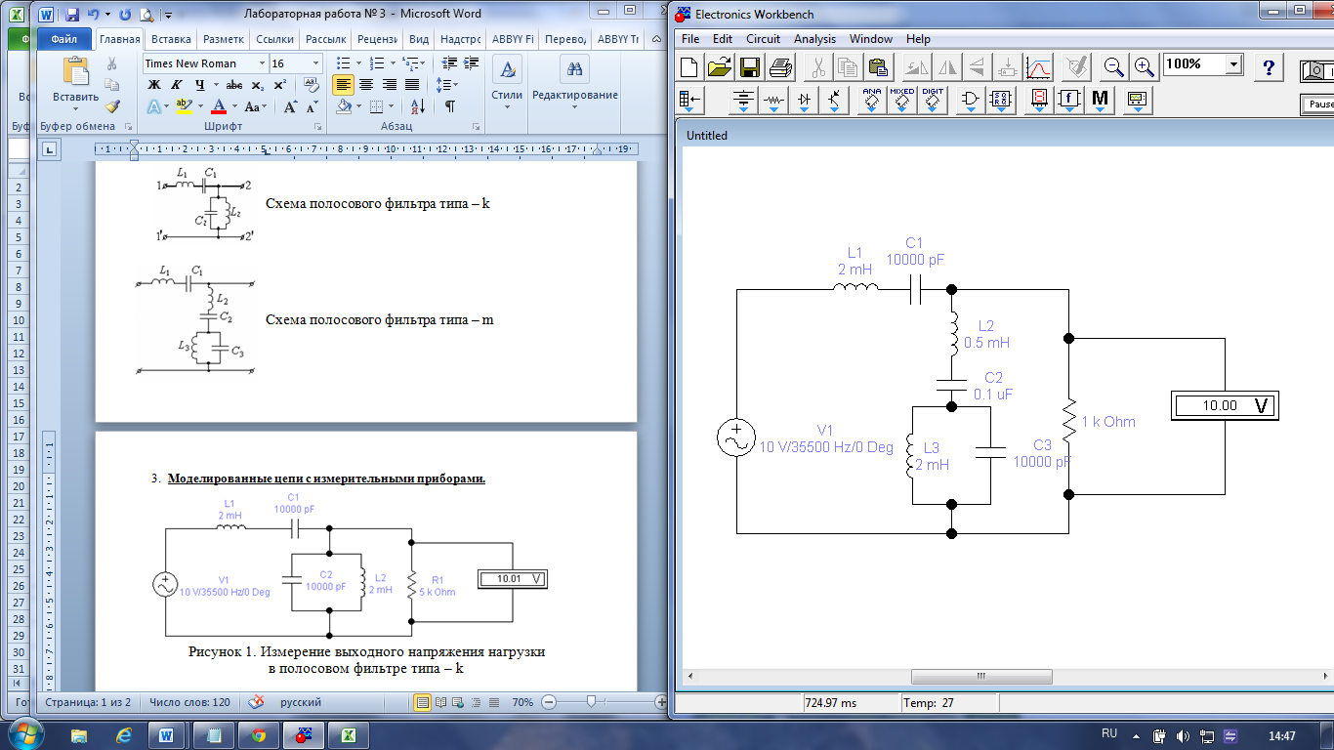Viewport: 1334px width, 750px height.
Task: Open the Mixed ICs parts bin
Action: (902, 100)
